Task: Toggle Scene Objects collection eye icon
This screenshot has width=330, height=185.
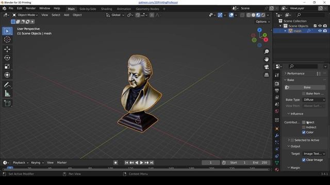Action: coord(320,26)
